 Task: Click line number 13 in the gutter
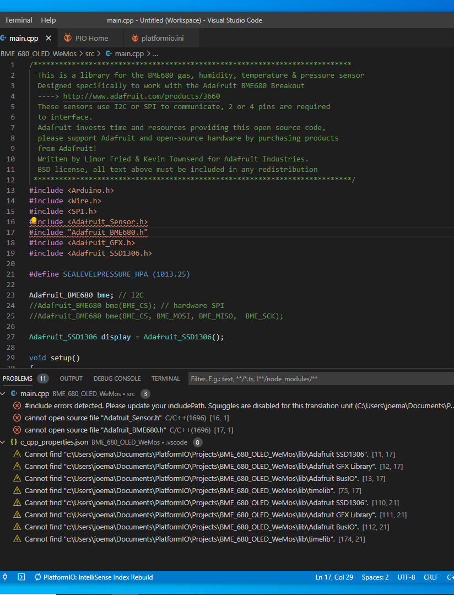click(10, 190)
